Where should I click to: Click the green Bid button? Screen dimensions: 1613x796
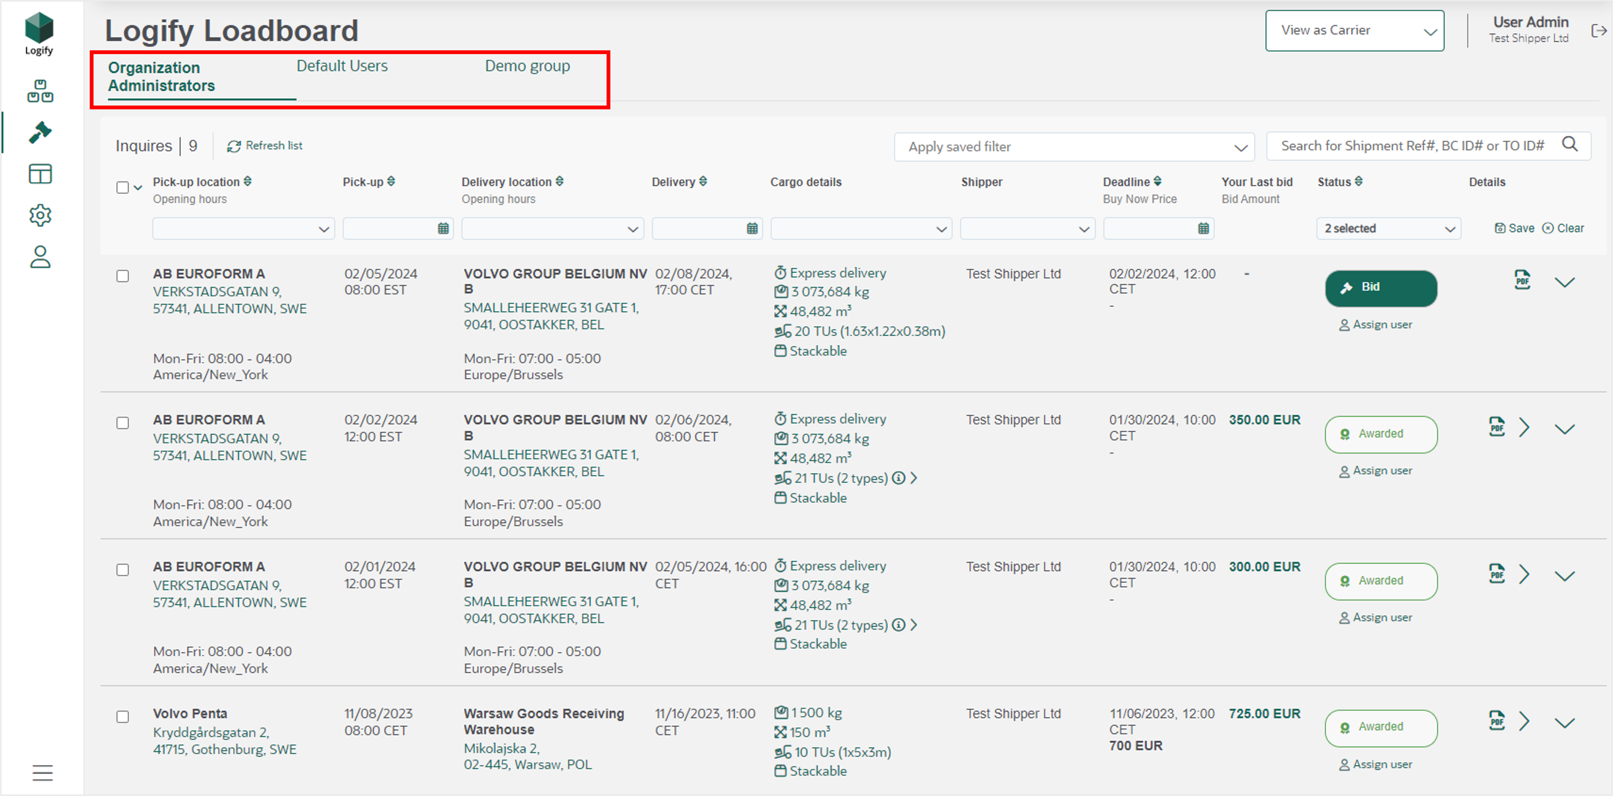tap(1381, 288)
